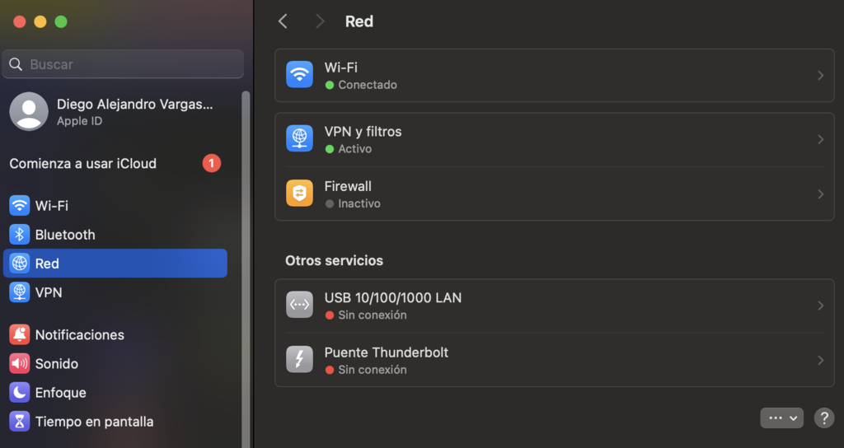
Task: Expand the Puente Thunderbolt row chevron
Action: tap(820, 361)
